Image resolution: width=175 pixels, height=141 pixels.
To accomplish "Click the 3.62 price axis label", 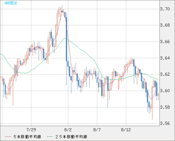I will point(165,74).
